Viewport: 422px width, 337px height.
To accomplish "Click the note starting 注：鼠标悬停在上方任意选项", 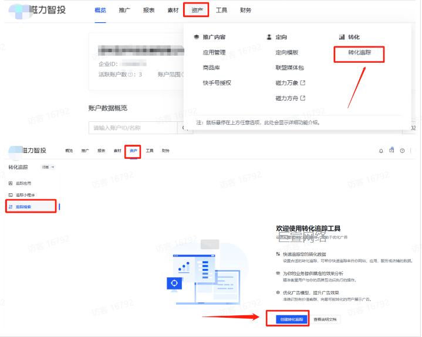I will pyautogui.click(x=258, y=122).
